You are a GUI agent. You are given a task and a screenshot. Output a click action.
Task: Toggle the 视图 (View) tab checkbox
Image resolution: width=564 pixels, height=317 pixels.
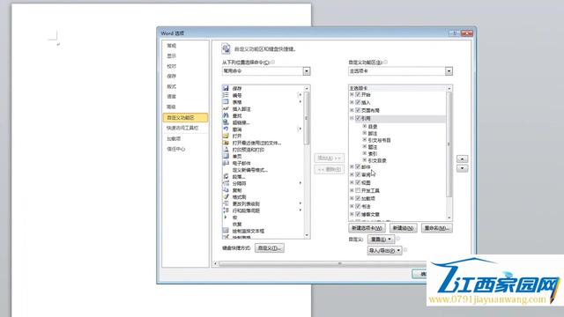(358, 182)
